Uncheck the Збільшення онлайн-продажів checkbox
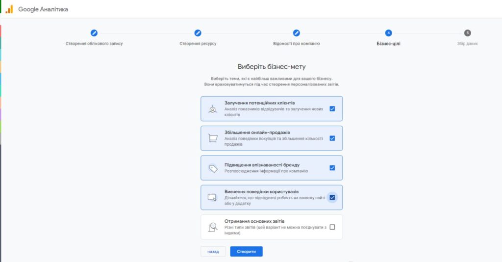Image resolution: width=502 pixels, height=262 pixels. point(332,138)
